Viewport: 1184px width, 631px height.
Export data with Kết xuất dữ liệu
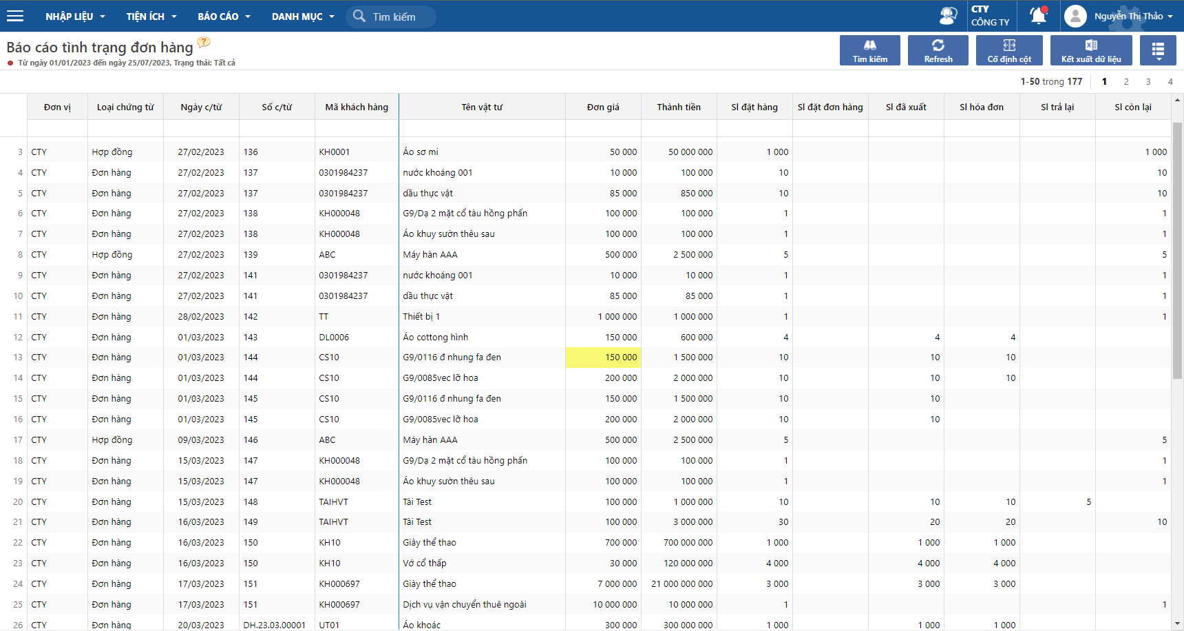click(1090, 50)
